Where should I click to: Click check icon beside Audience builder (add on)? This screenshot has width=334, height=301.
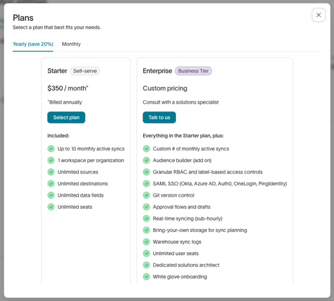pos(146,160)
